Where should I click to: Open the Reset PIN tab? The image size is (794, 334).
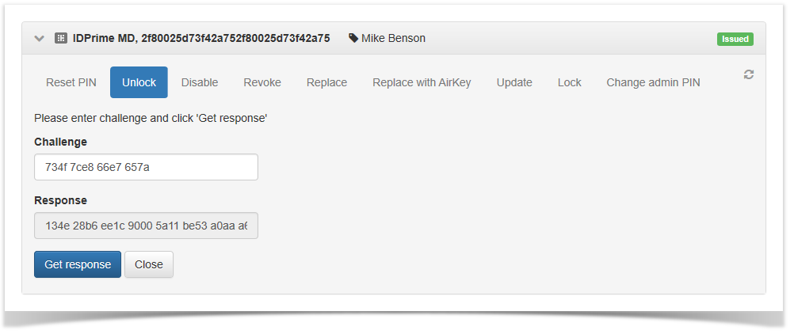pos(71,82)
